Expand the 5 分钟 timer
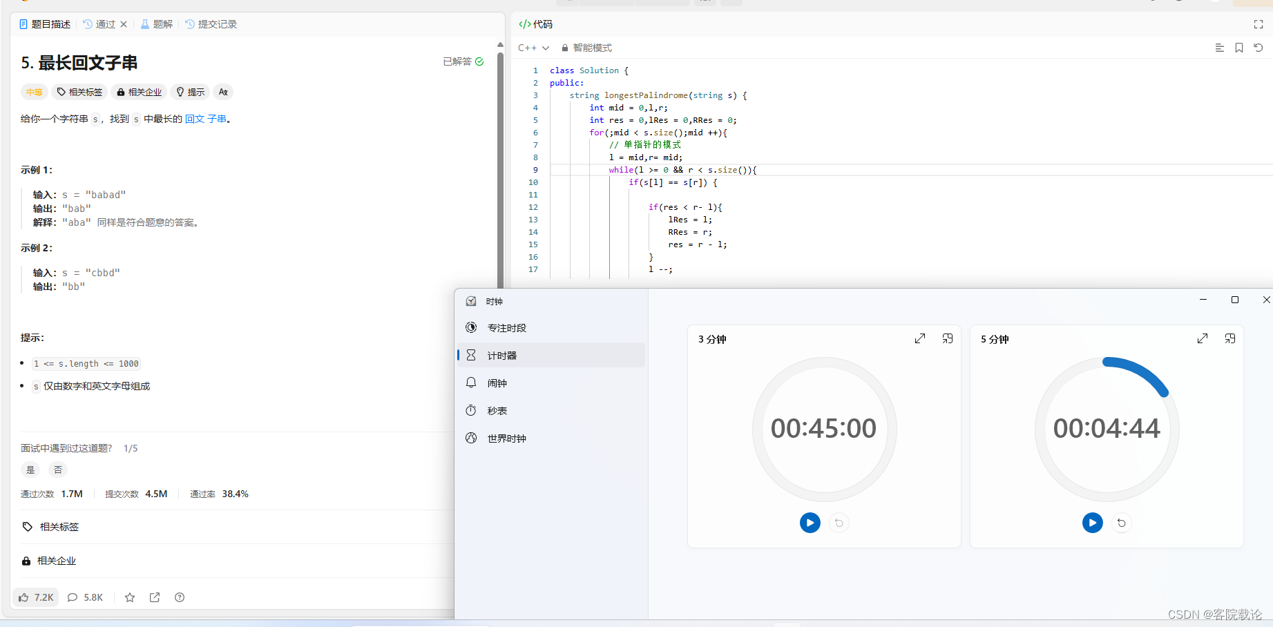The width and height of the screenshot is (1273, 627). click(1203, 338)
